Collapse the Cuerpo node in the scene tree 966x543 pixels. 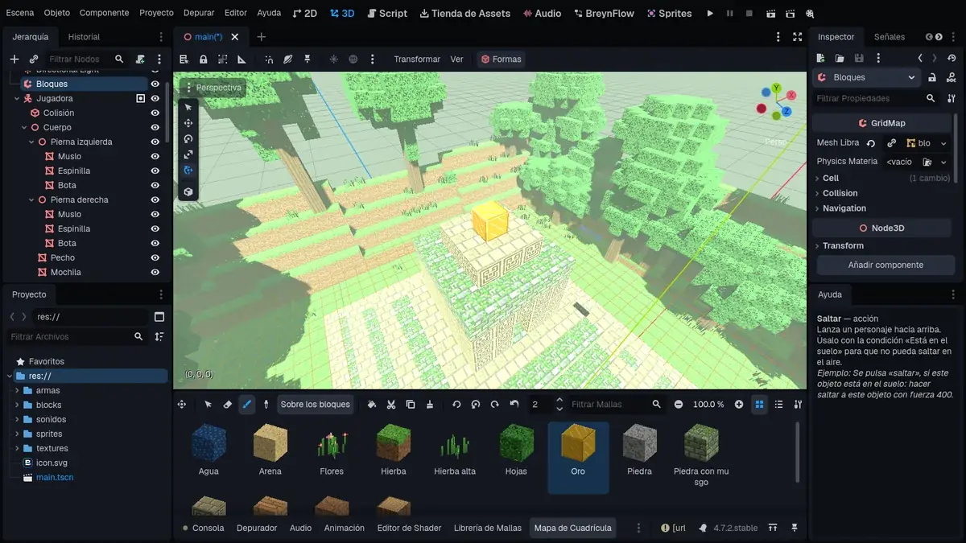(24, 127)
